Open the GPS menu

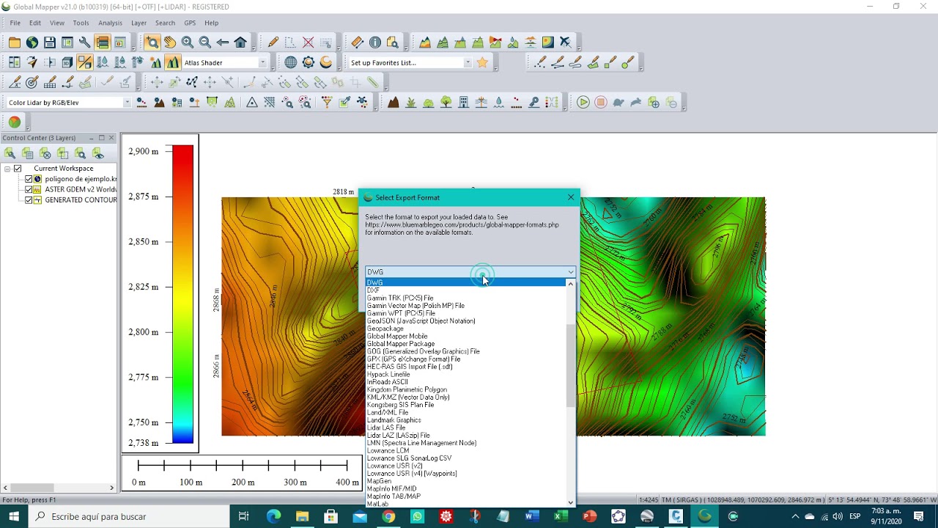click(190, 23)
